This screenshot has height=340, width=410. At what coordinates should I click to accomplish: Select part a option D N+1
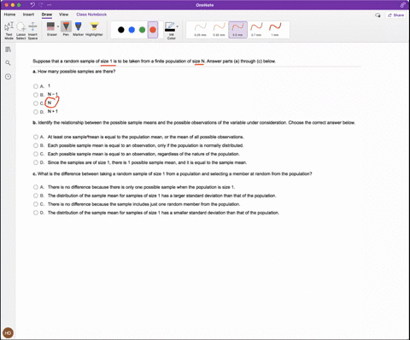[x=36, y=112]
